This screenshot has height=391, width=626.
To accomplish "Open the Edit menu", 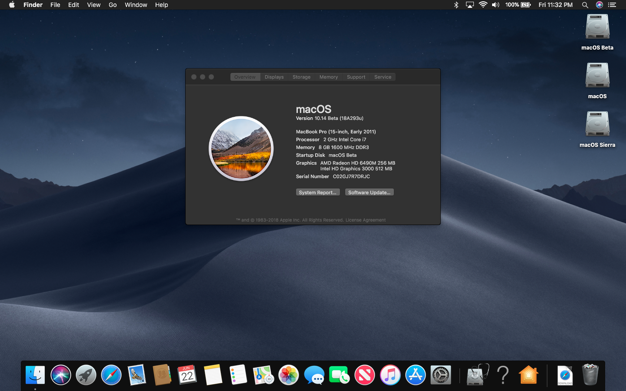I will coord(73,5).
